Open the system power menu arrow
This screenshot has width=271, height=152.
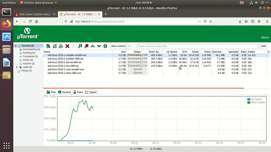(x=267, y=3)
